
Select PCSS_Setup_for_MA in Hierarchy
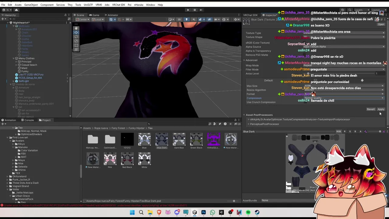[30, 78]
